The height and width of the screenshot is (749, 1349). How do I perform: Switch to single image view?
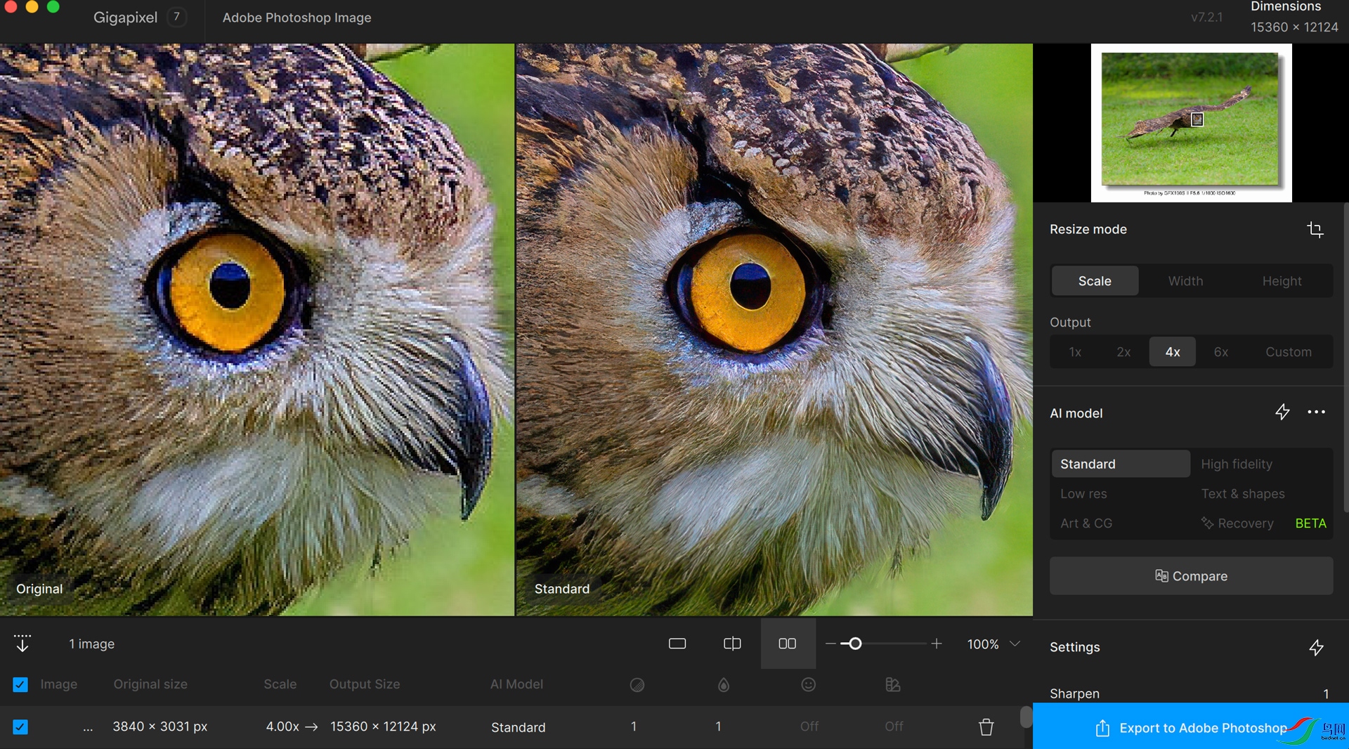677,644
